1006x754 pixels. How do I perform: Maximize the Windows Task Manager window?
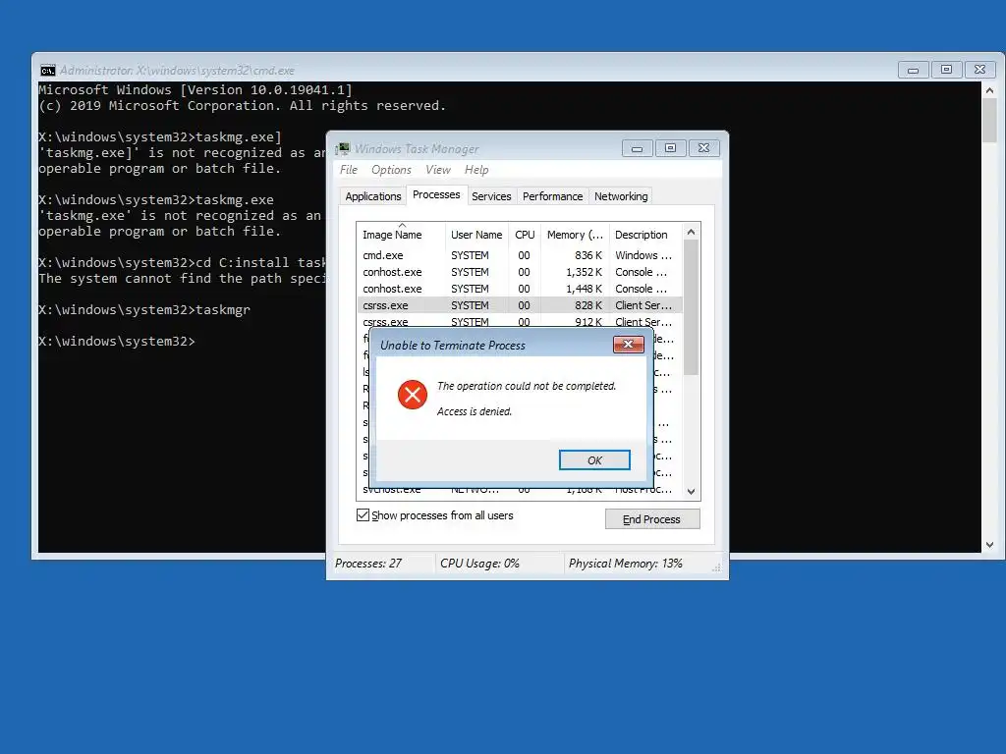(x=670, y=149)
